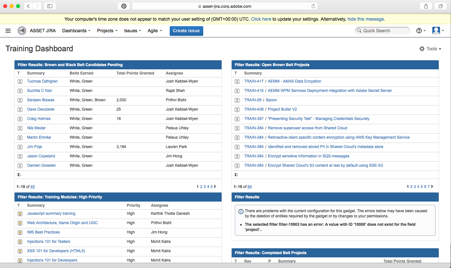Expand the Dashboards dropdown menu
Viewport: 451px width, 268px height.
[76, 31]
